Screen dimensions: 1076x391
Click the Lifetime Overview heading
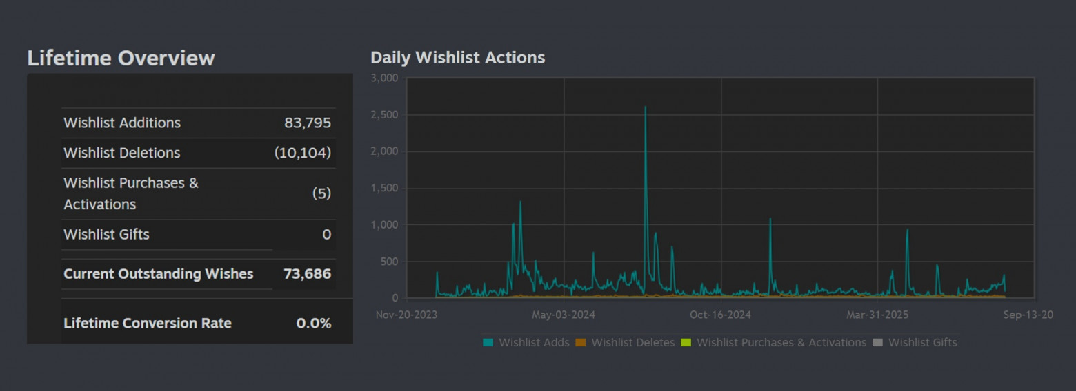click(x=121, y=58)
